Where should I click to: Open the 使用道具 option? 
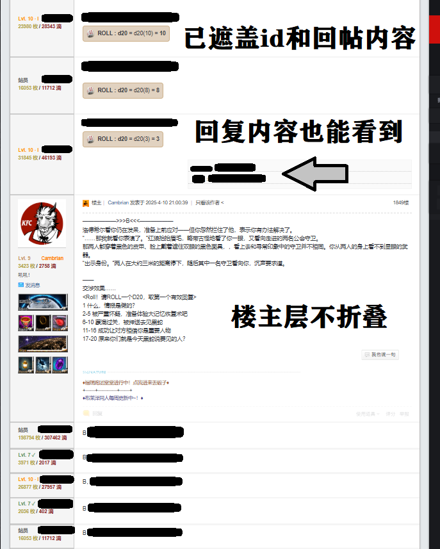[367, 414]
